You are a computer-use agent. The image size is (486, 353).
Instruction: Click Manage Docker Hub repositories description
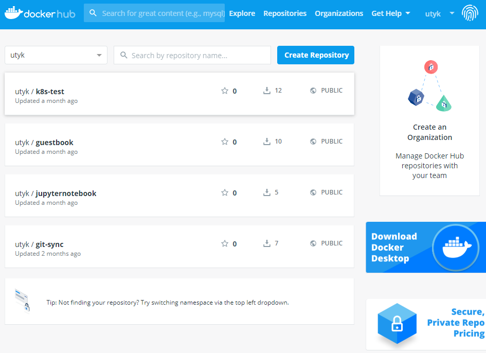click(429, 166)
